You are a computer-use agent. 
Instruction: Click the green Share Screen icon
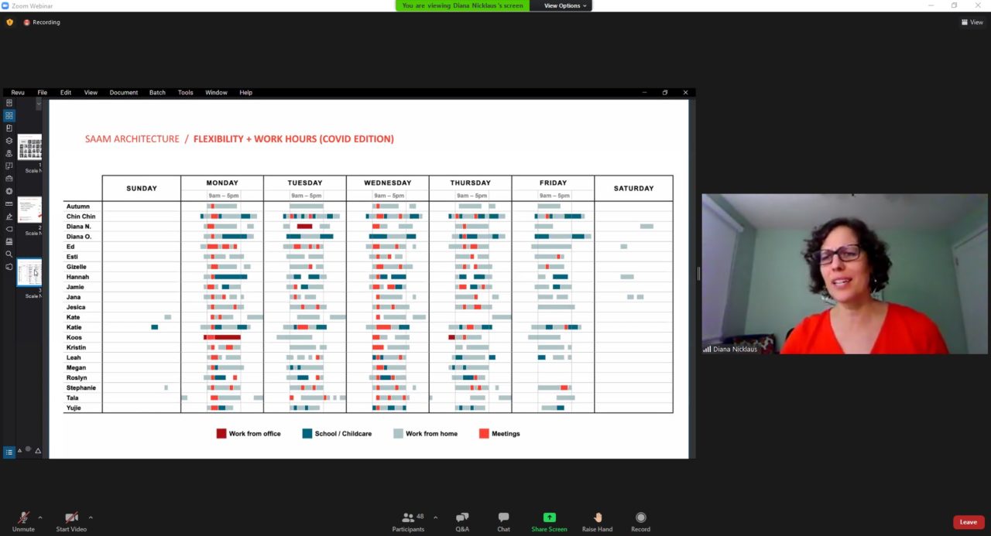[x=549, y=518]
